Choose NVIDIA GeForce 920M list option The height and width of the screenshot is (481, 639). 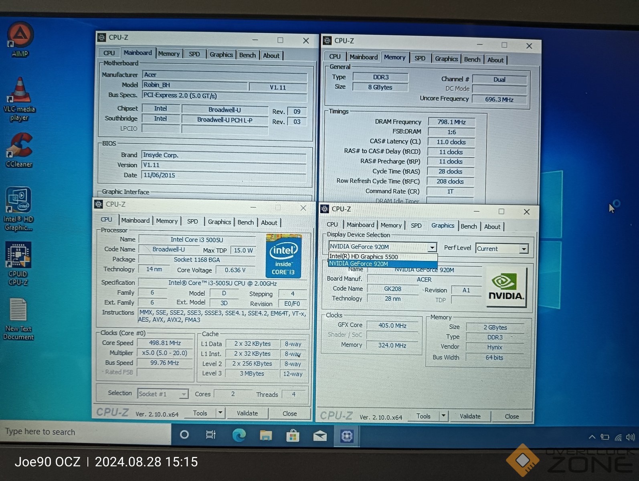click(383, 264)
